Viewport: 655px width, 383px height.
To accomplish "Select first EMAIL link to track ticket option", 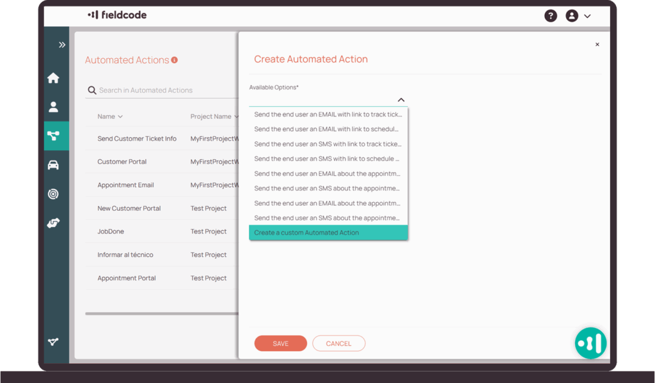I will pos(327,114).
